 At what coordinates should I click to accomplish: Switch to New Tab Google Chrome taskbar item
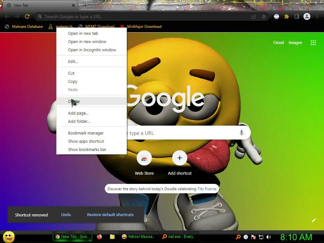tap(72, 237)
